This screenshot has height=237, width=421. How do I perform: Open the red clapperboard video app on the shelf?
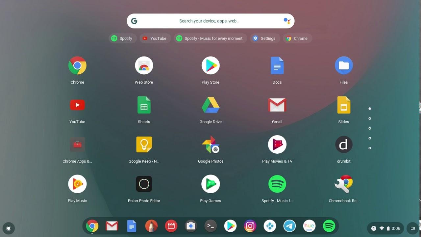click(x=171, y=226)
